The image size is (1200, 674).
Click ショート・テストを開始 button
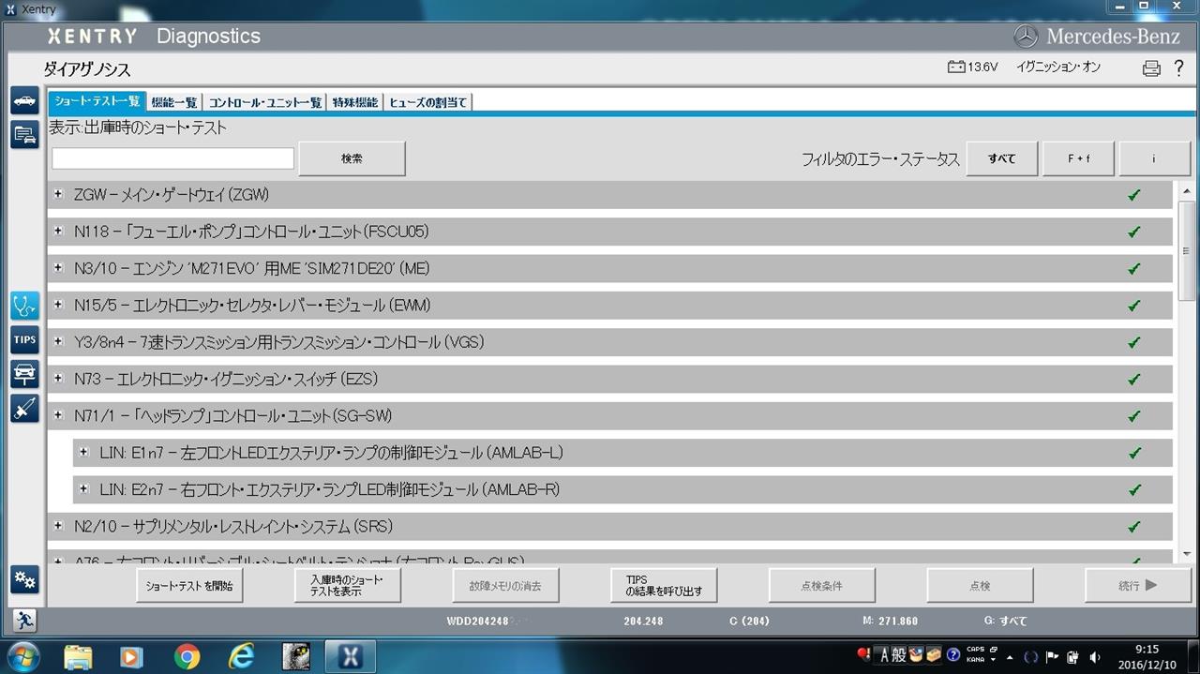pos(189,586)
